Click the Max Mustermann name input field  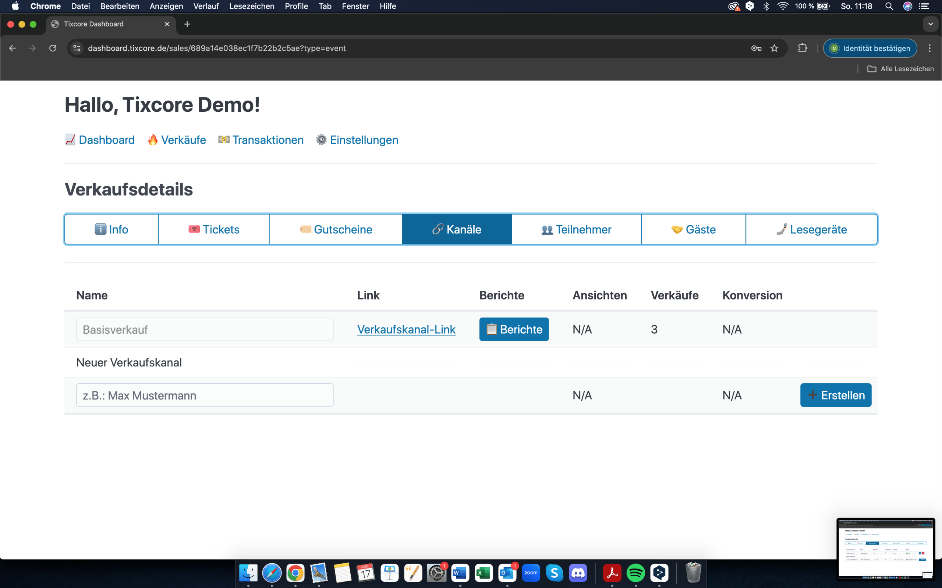pyautogui.click(x=205, y=395)
